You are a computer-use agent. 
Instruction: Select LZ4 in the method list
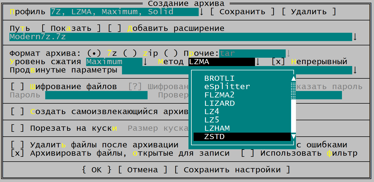212,112
